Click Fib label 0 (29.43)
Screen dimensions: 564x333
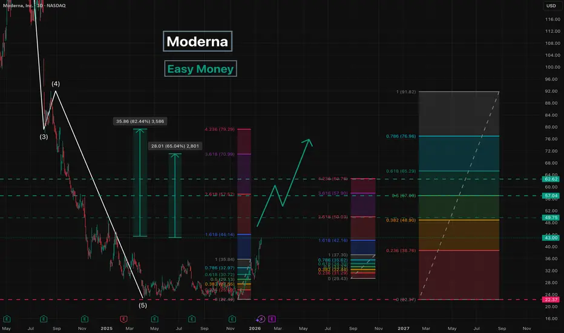[x=338, y=279]
